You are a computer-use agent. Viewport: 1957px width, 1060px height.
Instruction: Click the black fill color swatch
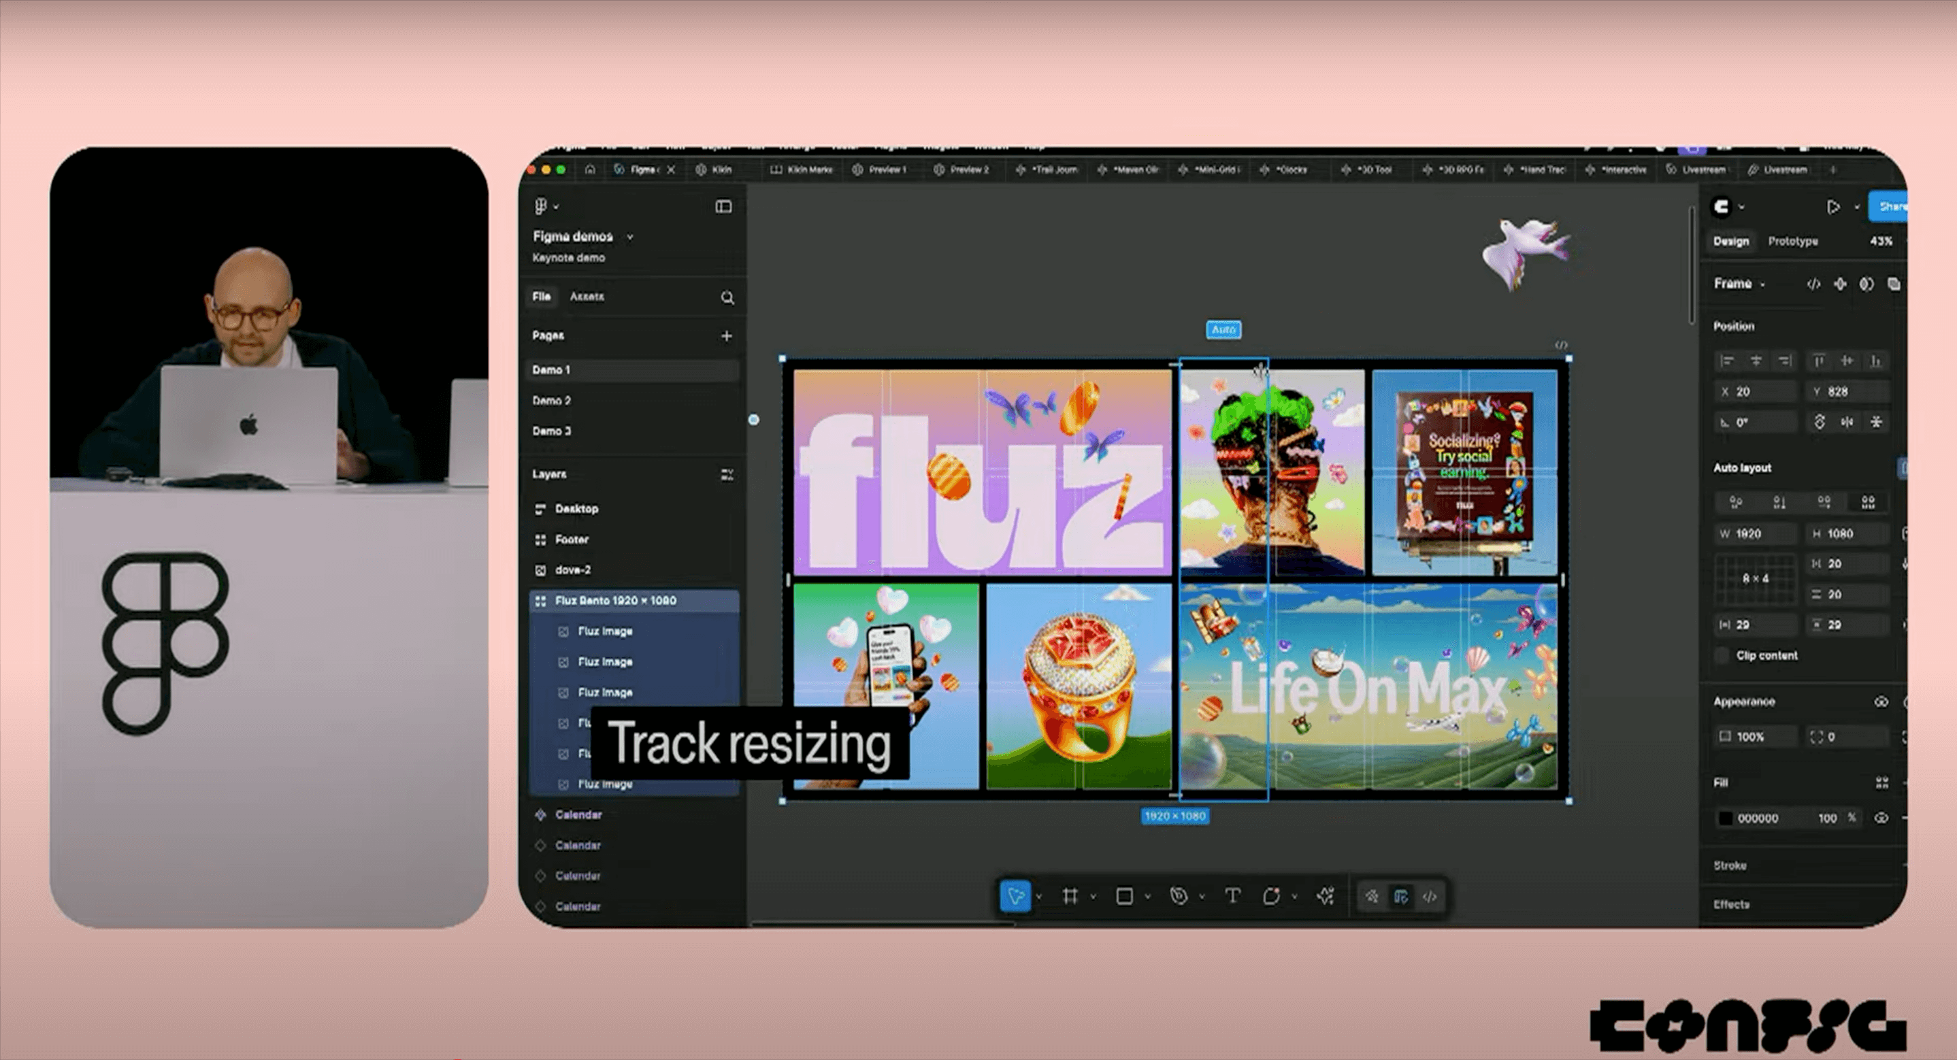tap(1725, 818)
